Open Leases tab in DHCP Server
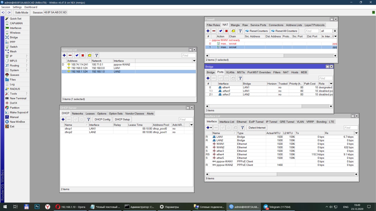 [x=90, y=113]
